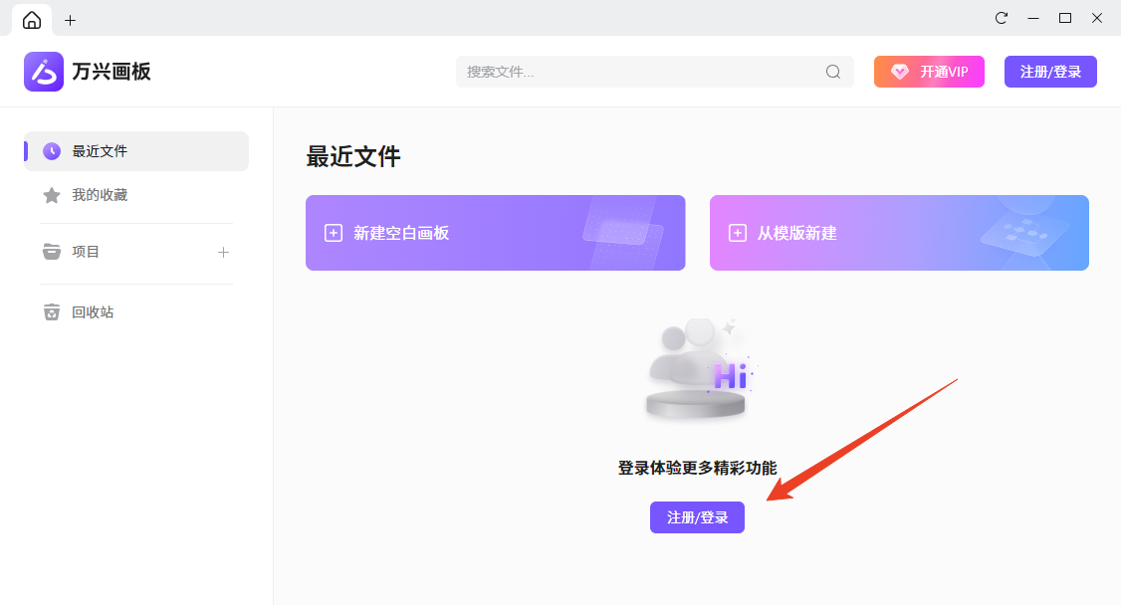
Task: Click the search magnifier icon
Action: point(833,72)
